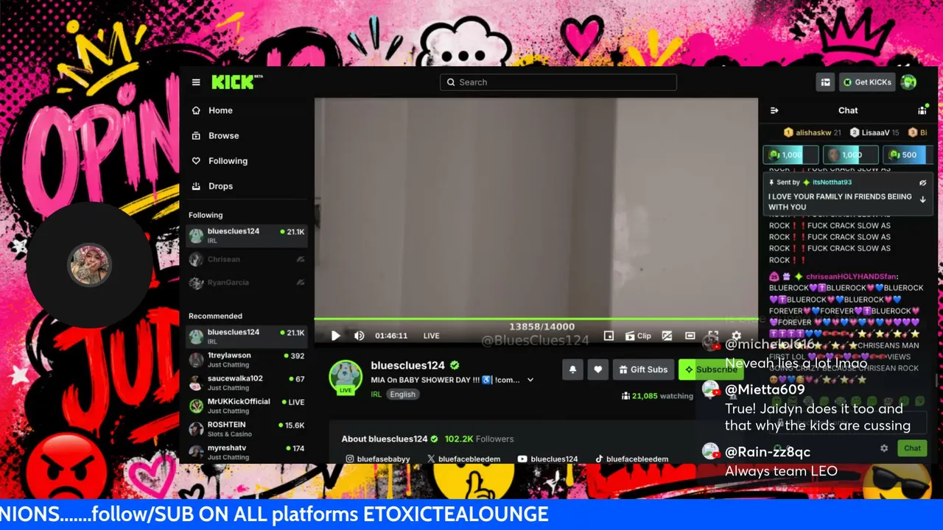943x530 pixels.
Task: Open the Kick hamburger sidebar menu
Action: tap(196, 82)
